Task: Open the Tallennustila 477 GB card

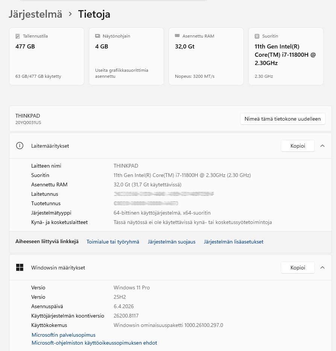Action: point(47,56)
